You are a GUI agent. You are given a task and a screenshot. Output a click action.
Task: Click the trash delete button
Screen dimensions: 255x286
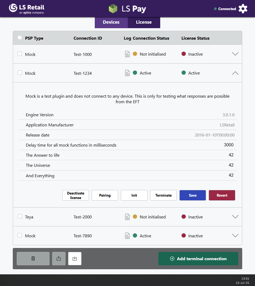tap(33, 259)
